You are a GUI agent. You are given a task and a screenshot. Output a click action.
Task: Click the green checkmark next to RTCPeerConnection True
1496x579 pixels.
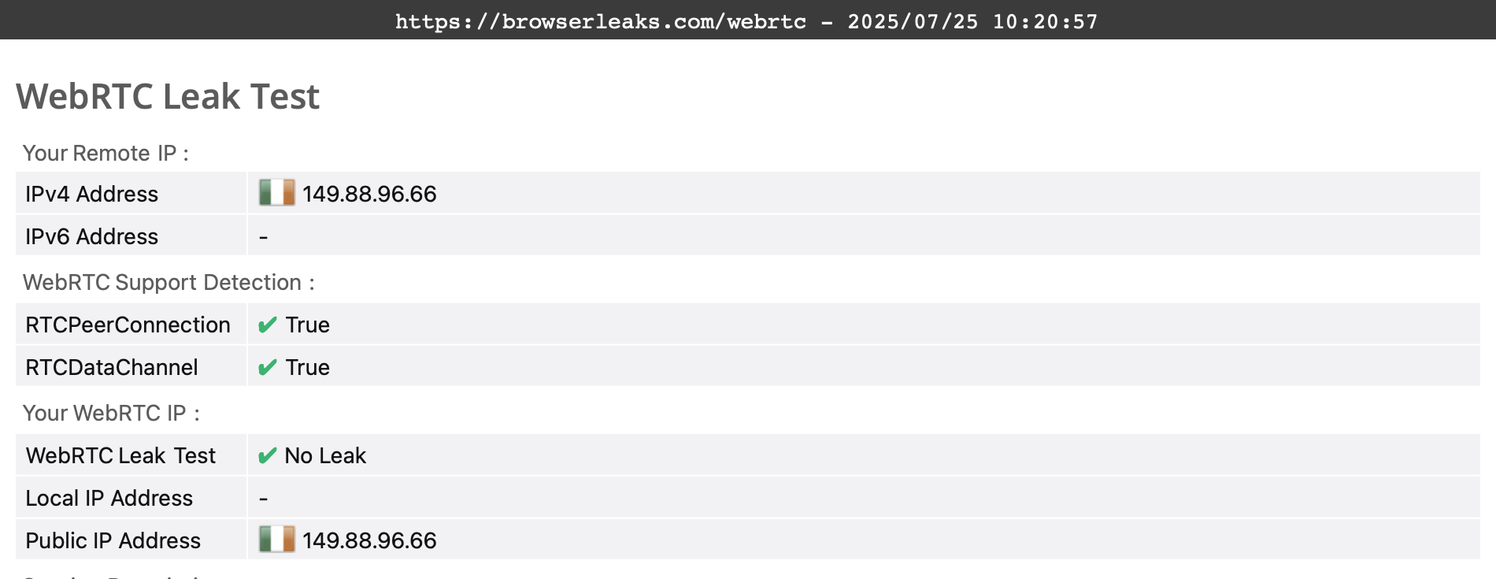pos(268,325)
